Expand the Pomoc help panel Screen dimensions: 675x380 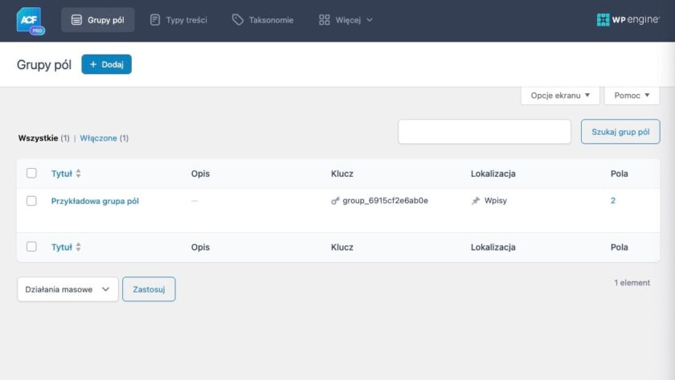point(632,95)
